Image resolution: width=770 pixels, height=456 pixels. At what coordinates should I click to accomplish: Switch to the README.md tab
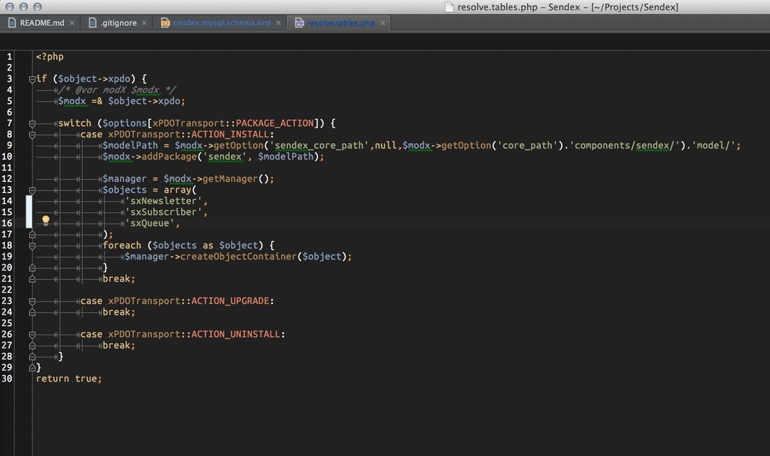42,23
